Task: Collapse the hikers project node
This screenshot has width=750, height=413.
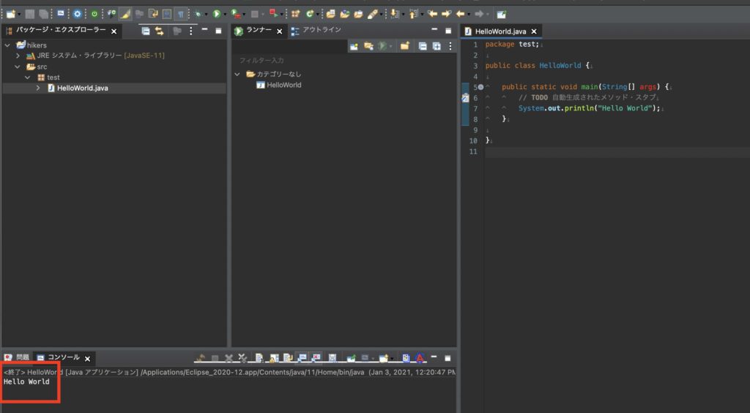Action: (x=7, y=45)
